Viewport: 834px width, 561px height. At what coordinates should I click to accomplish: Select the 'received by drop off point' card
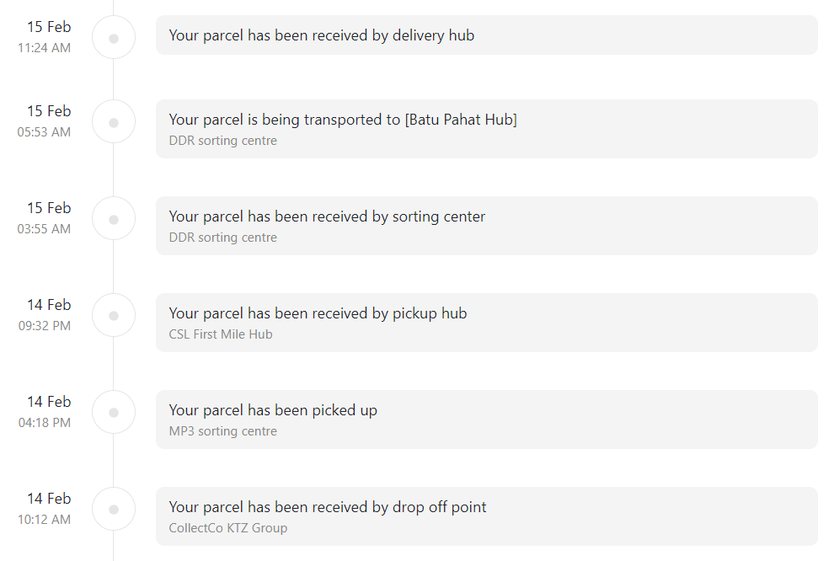(x=487, y=516)
